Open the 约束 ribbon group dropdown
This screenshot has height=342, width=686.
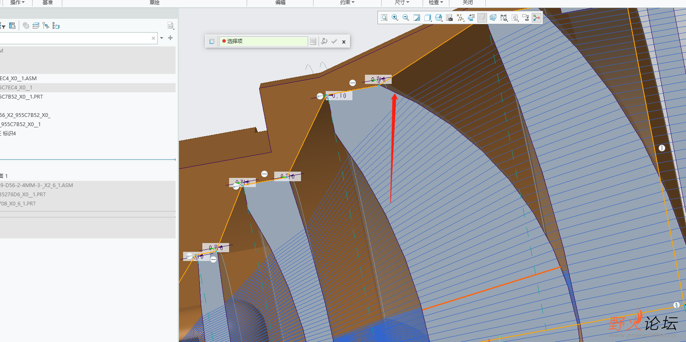pyautogui.click(x=347, y=3)
